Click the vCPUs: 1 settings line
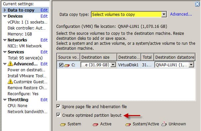Viewport: 201px width, 131px height. [27, 22]
